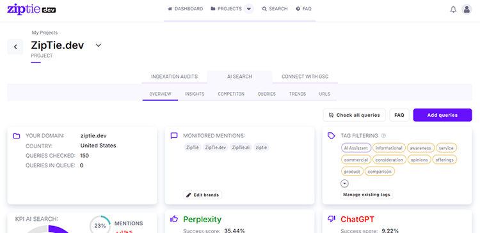Toggle the AI Assistant tag filter
The width and height of the screenshot is (480, 233).
pyautogui.click(x=356, y=148)
